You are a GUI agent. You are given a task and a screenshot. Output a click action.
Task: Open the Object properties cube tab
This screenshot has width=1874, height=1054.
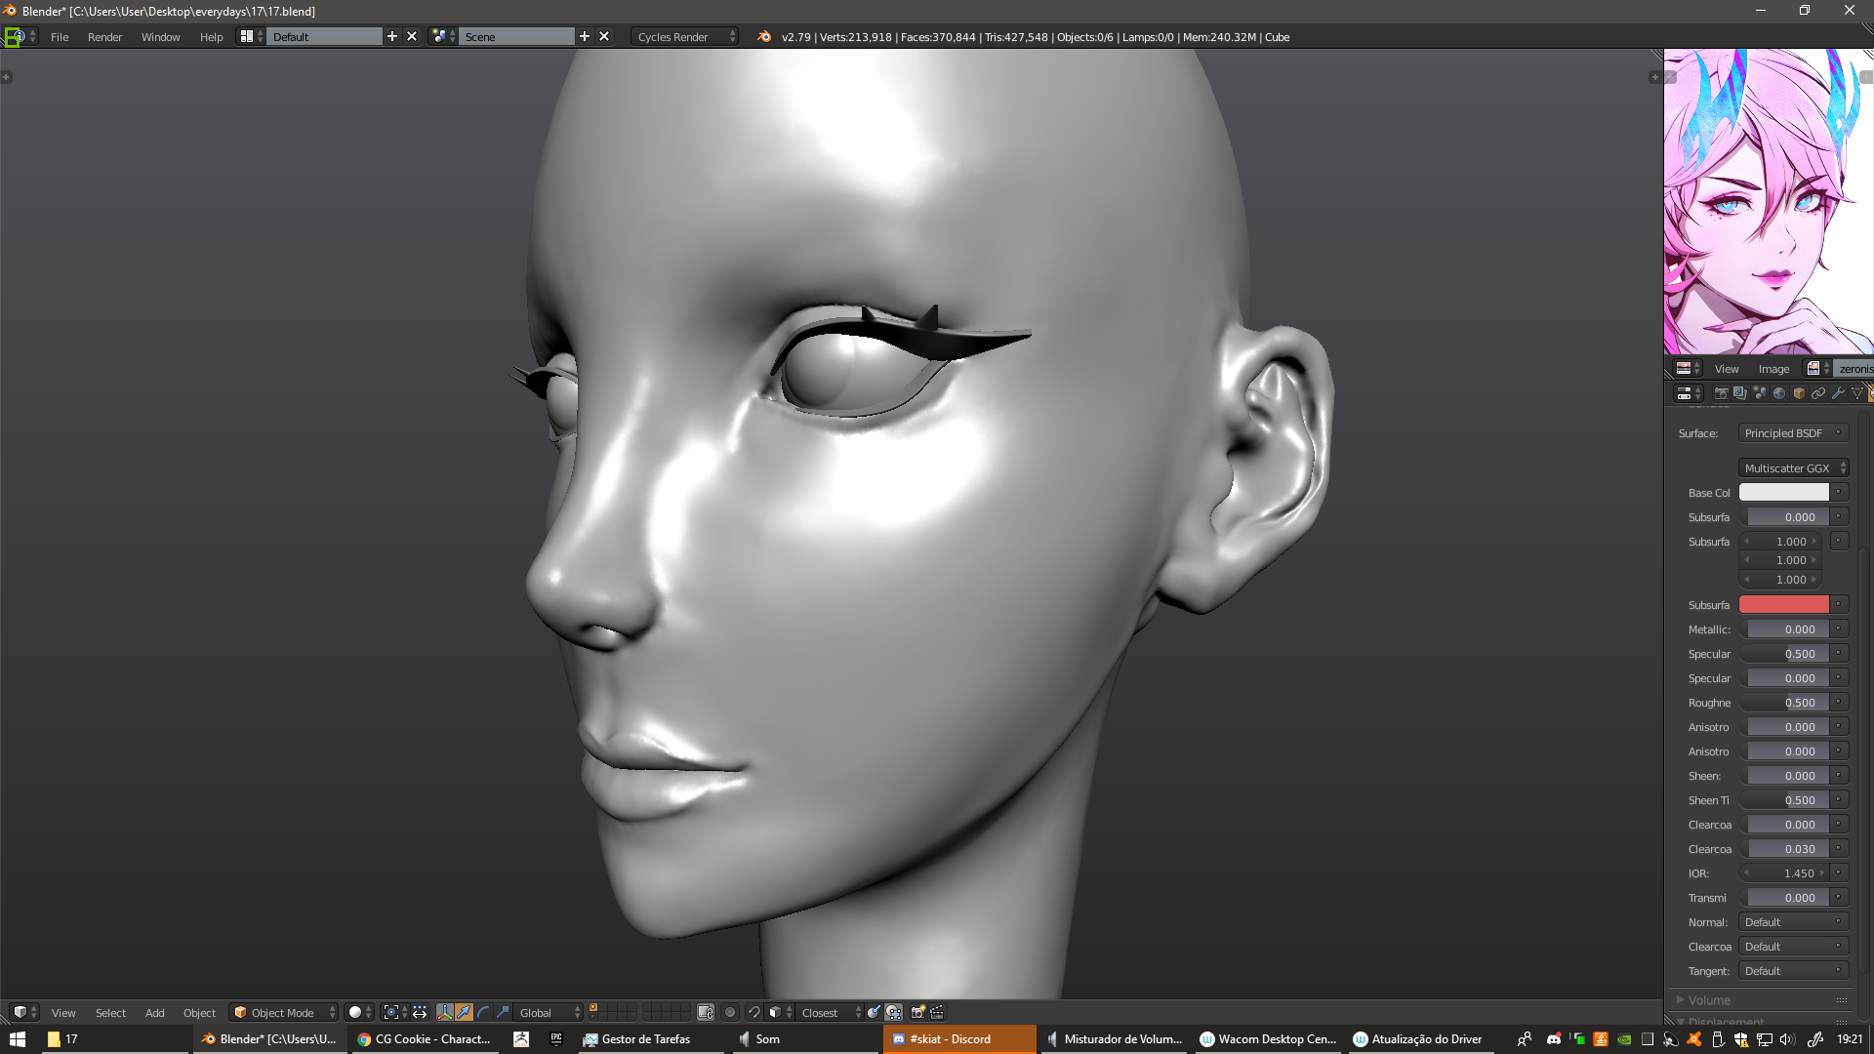pos(1799,393)
